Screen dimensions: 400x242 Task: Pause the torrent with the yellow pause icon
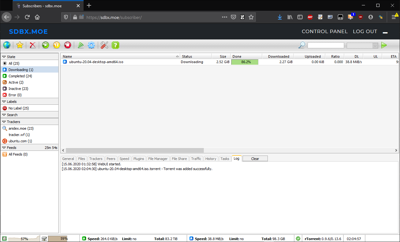click(56, 45)
